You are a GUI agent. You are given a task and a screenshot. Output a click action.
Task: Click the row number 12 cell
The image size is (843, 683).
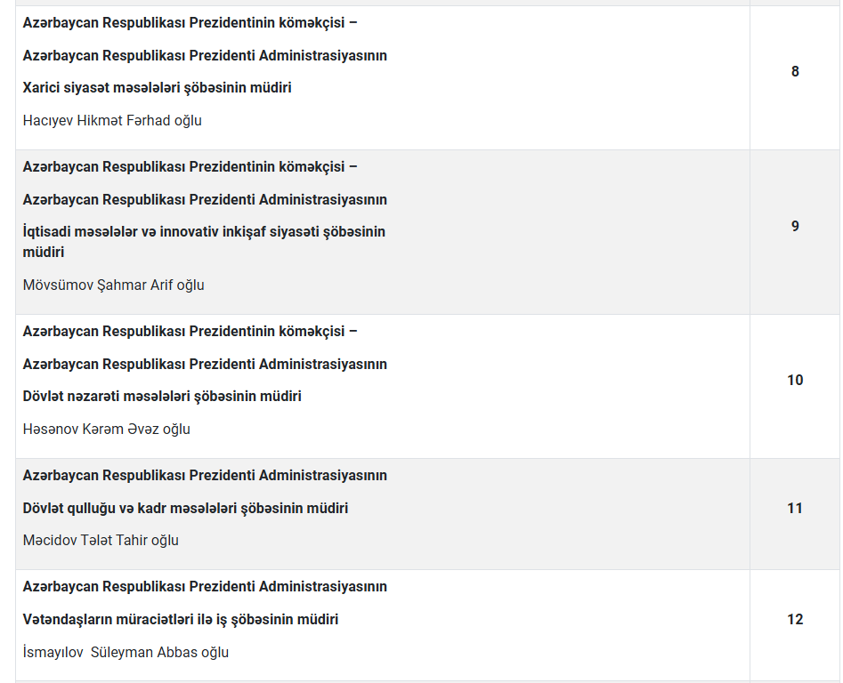(795, 619)
